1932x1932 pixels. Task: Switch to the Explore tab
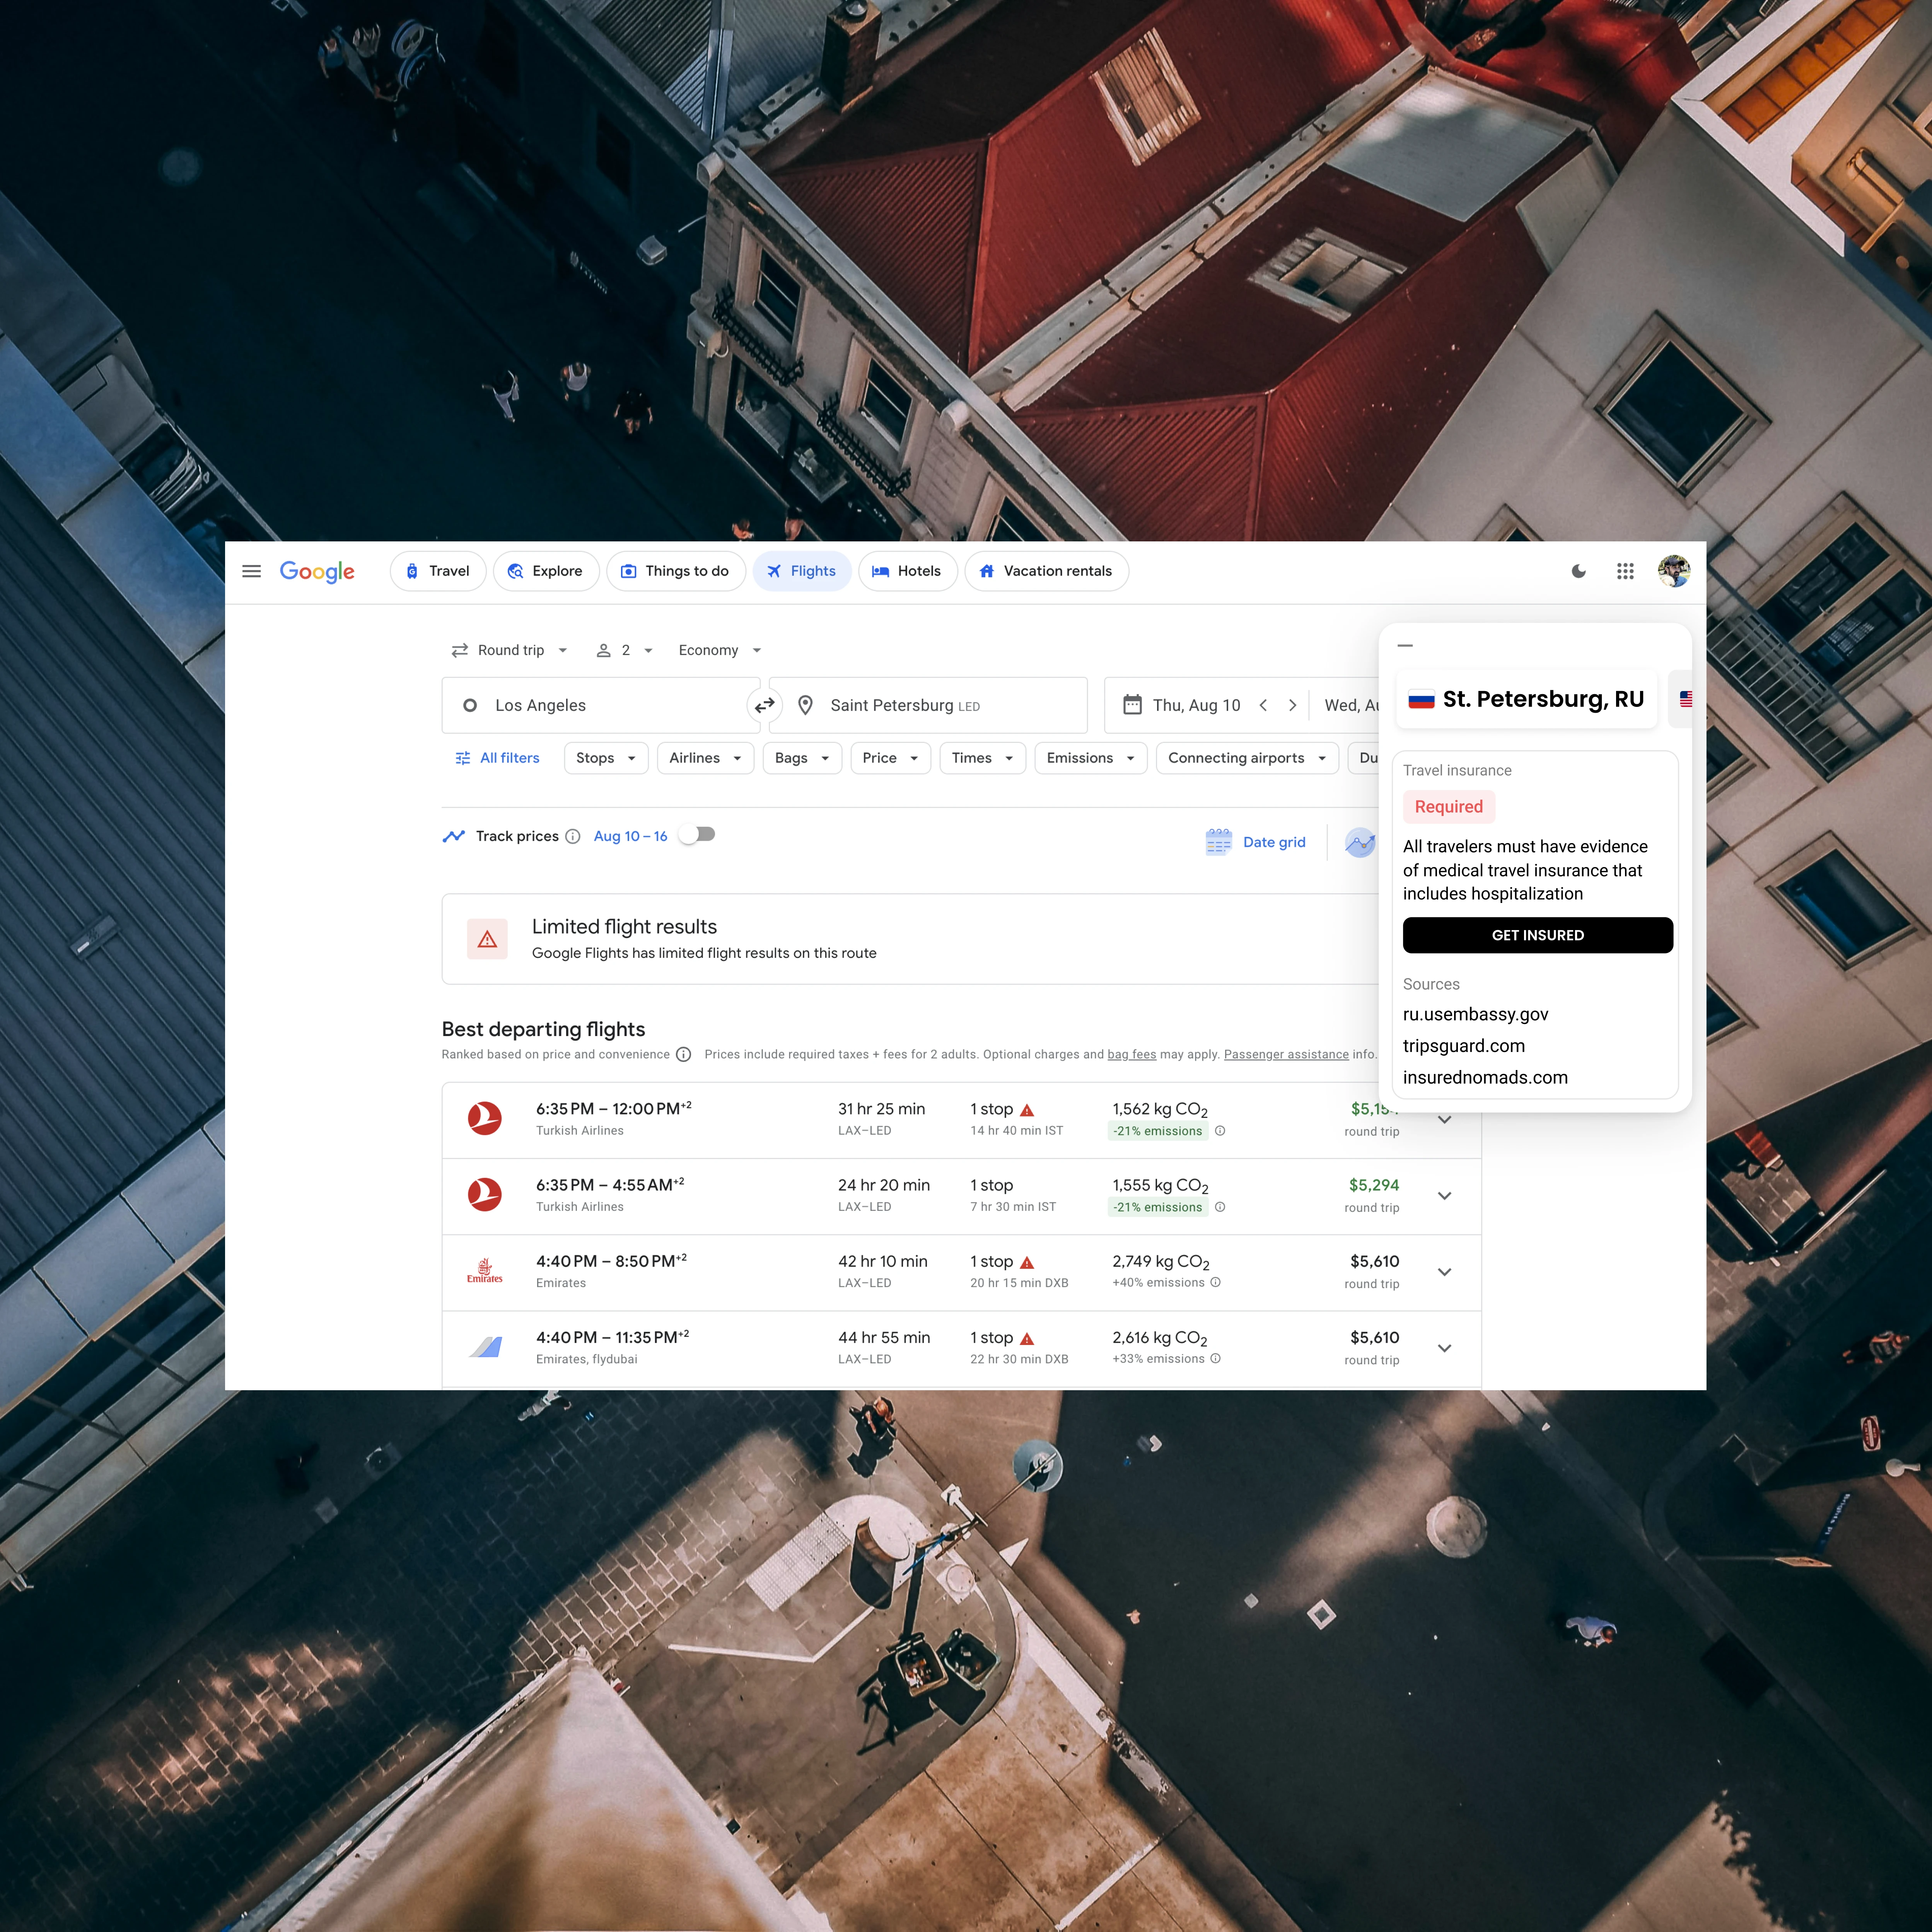[x=546, y=571]
